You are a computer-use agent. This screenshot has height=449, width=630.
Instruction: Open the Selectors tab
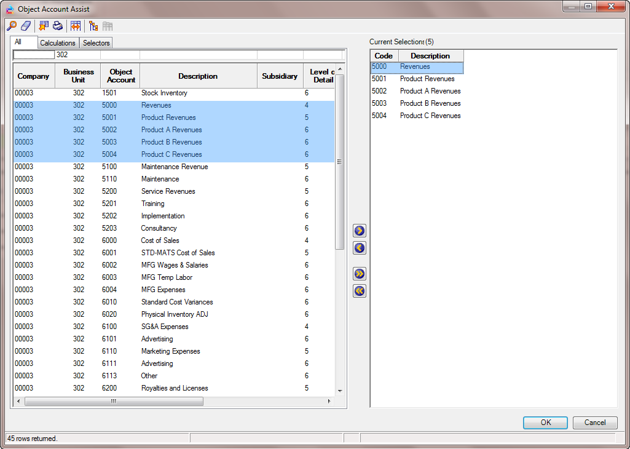pos(96,43)
